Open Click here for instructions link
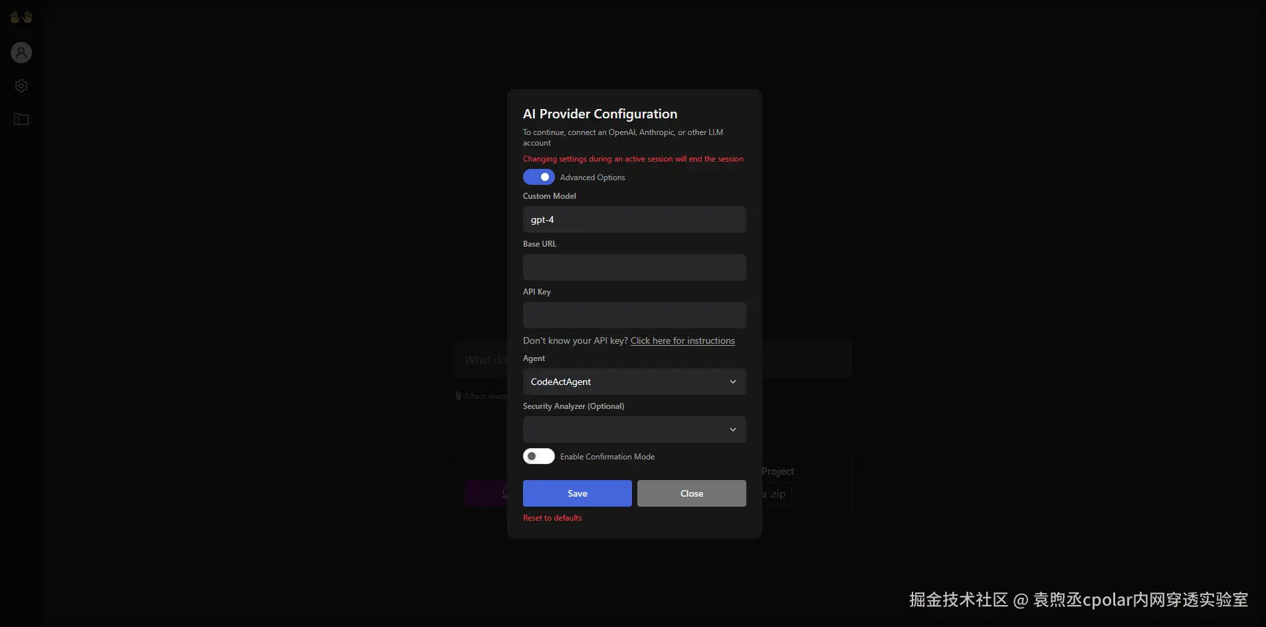 tap(683, 340)
